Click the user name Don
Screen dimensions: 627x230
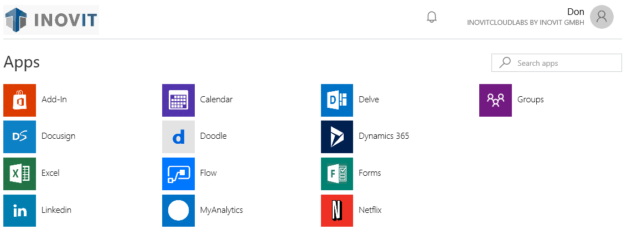(576, 12)
